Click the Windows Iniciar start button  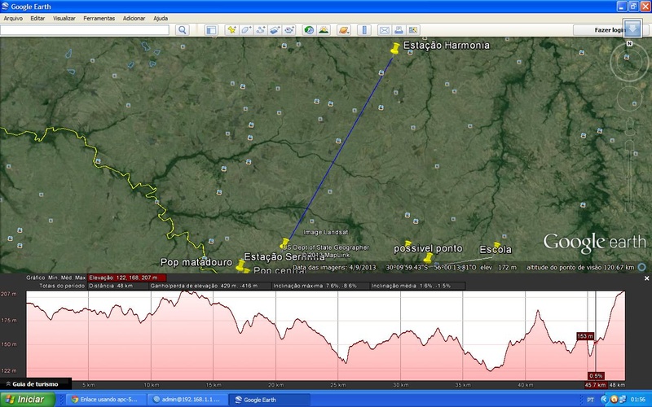(28, 400)
